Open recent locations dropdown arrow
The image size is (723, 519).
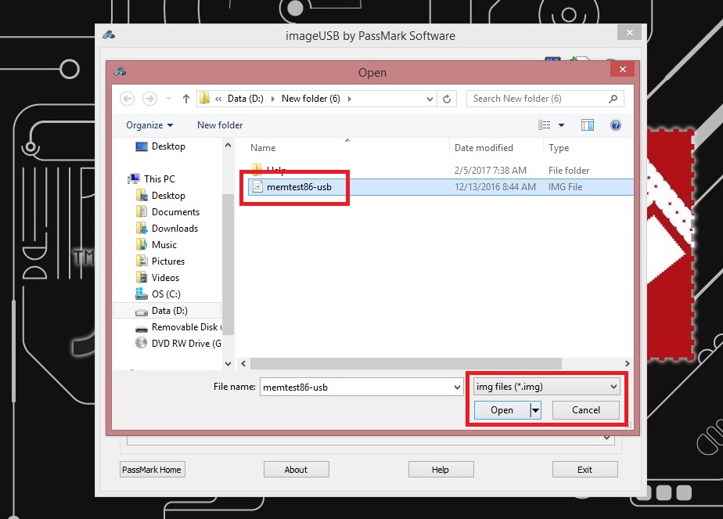click(169, 99)
